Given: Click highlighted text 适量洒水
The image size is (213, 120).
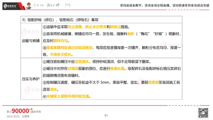Looking at the screenshot, I should (x=82, y=62).
